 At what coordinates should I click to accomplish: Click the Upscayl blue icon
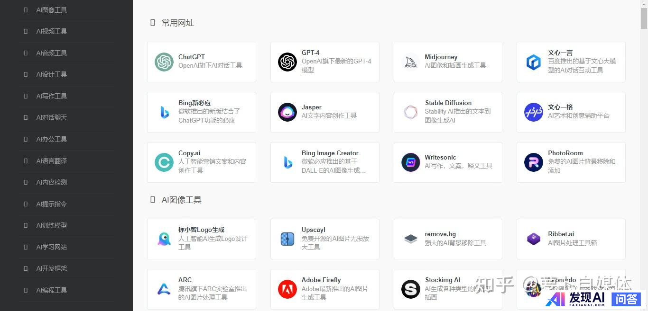click(287, 239)
